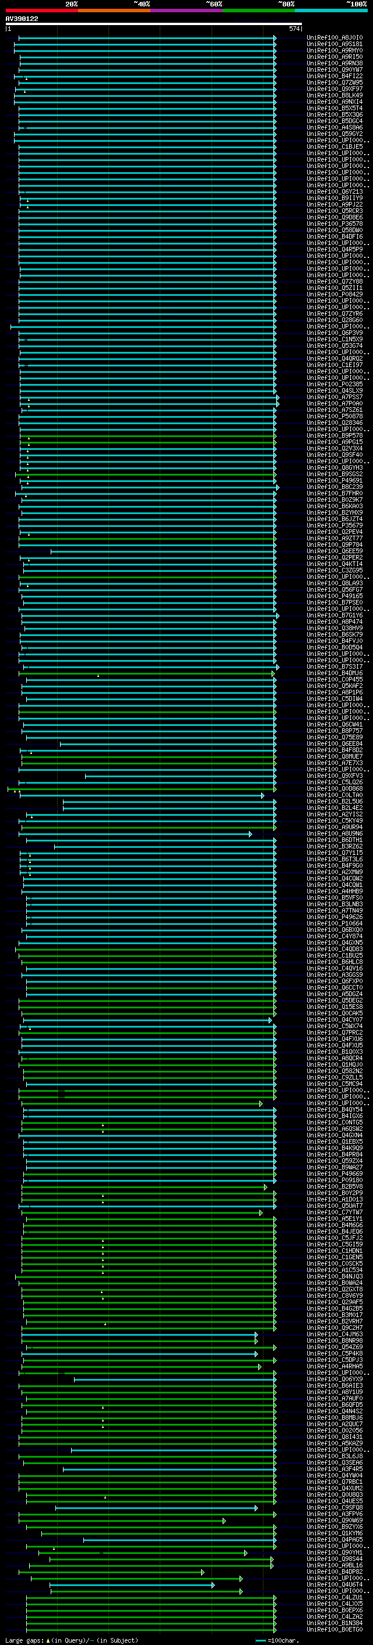This screenshot has height=1645, width=373.
Task: Select the UniRef100_C7YTW7 label
Action: coord(335,1213)
